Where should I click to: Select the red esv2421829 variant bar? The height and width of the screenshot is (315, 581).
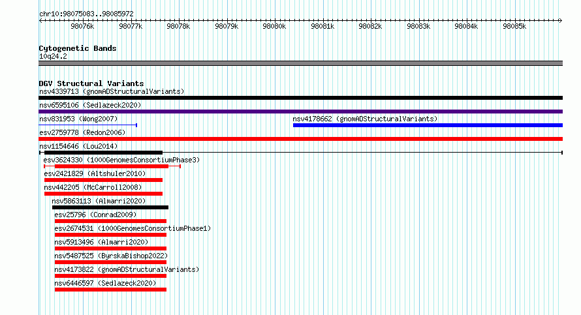(103, 180)
